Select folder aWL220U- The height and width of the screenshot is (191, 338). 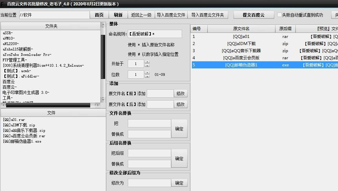pyautogui.click(x=11, y=44)
